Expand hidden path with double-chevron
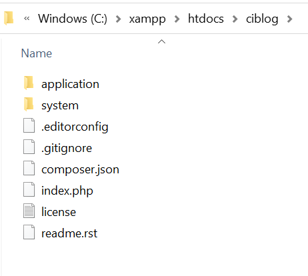 click(27, 19)
